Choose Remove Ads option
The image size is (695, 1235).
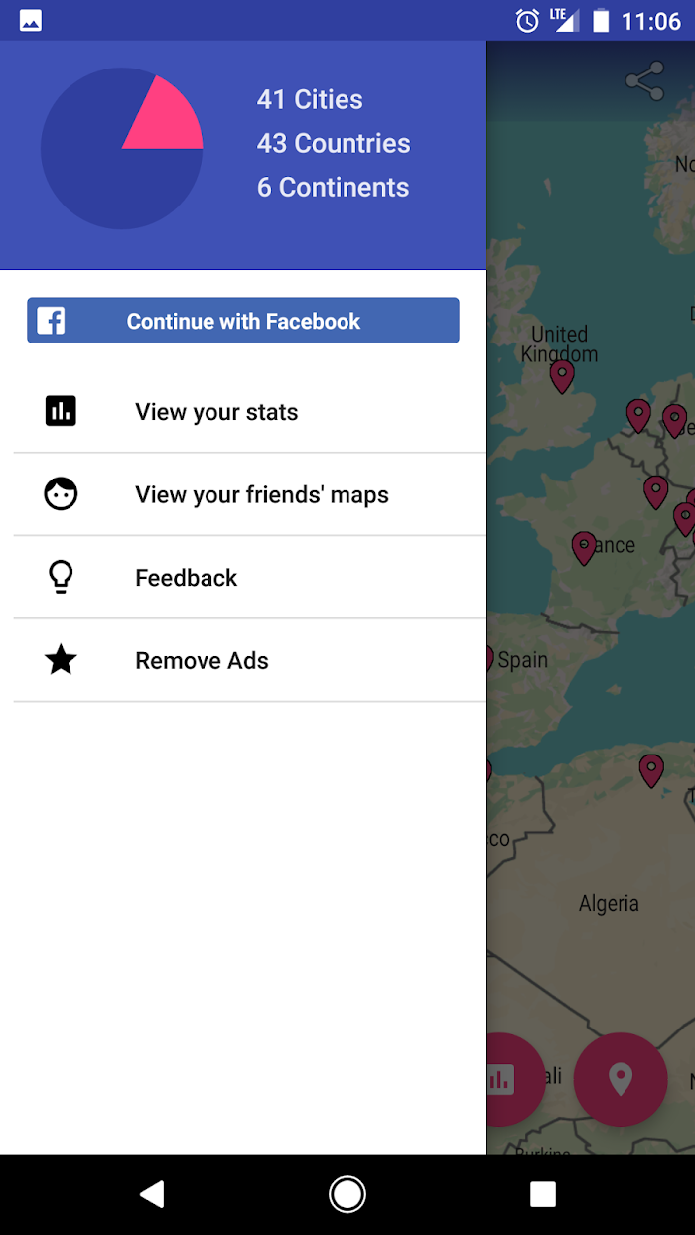coord(250,660)
